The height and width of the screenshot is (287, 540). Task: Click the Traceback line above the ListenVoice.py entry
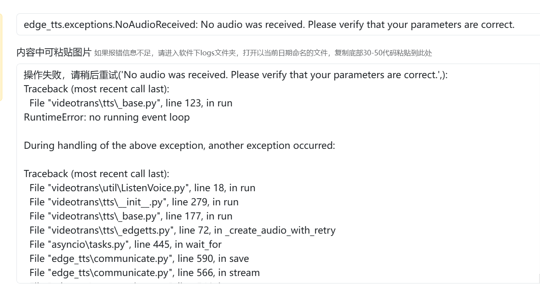tap(97, 174)
